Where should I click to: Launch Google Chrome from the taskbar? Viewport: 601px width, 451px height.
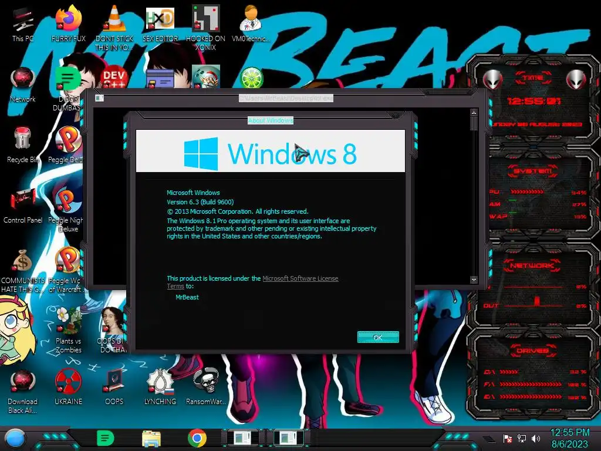(197, 438)
